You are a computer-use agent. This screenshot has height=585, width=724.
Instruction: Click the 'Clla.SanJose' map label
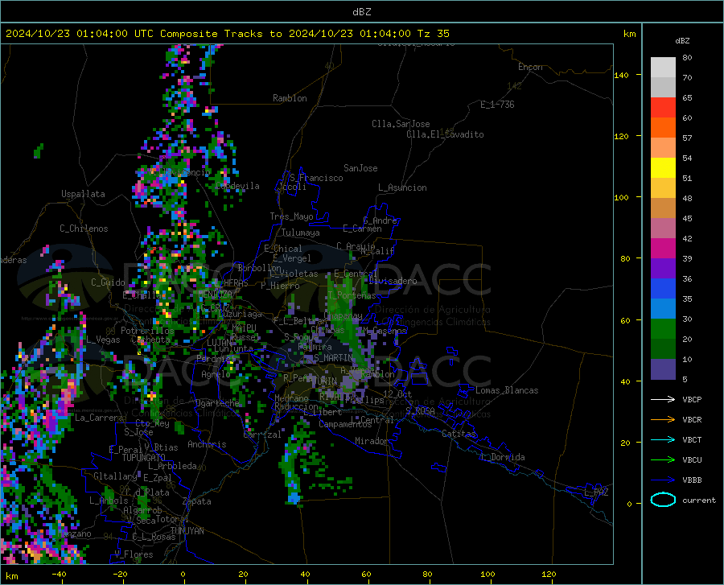(401, 124)
